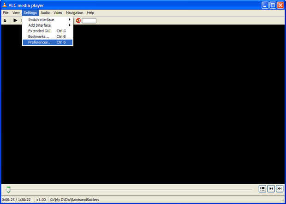Screen dimensions: 286x204
Task: Click the black video display area
Action: (x=143, y=104)
